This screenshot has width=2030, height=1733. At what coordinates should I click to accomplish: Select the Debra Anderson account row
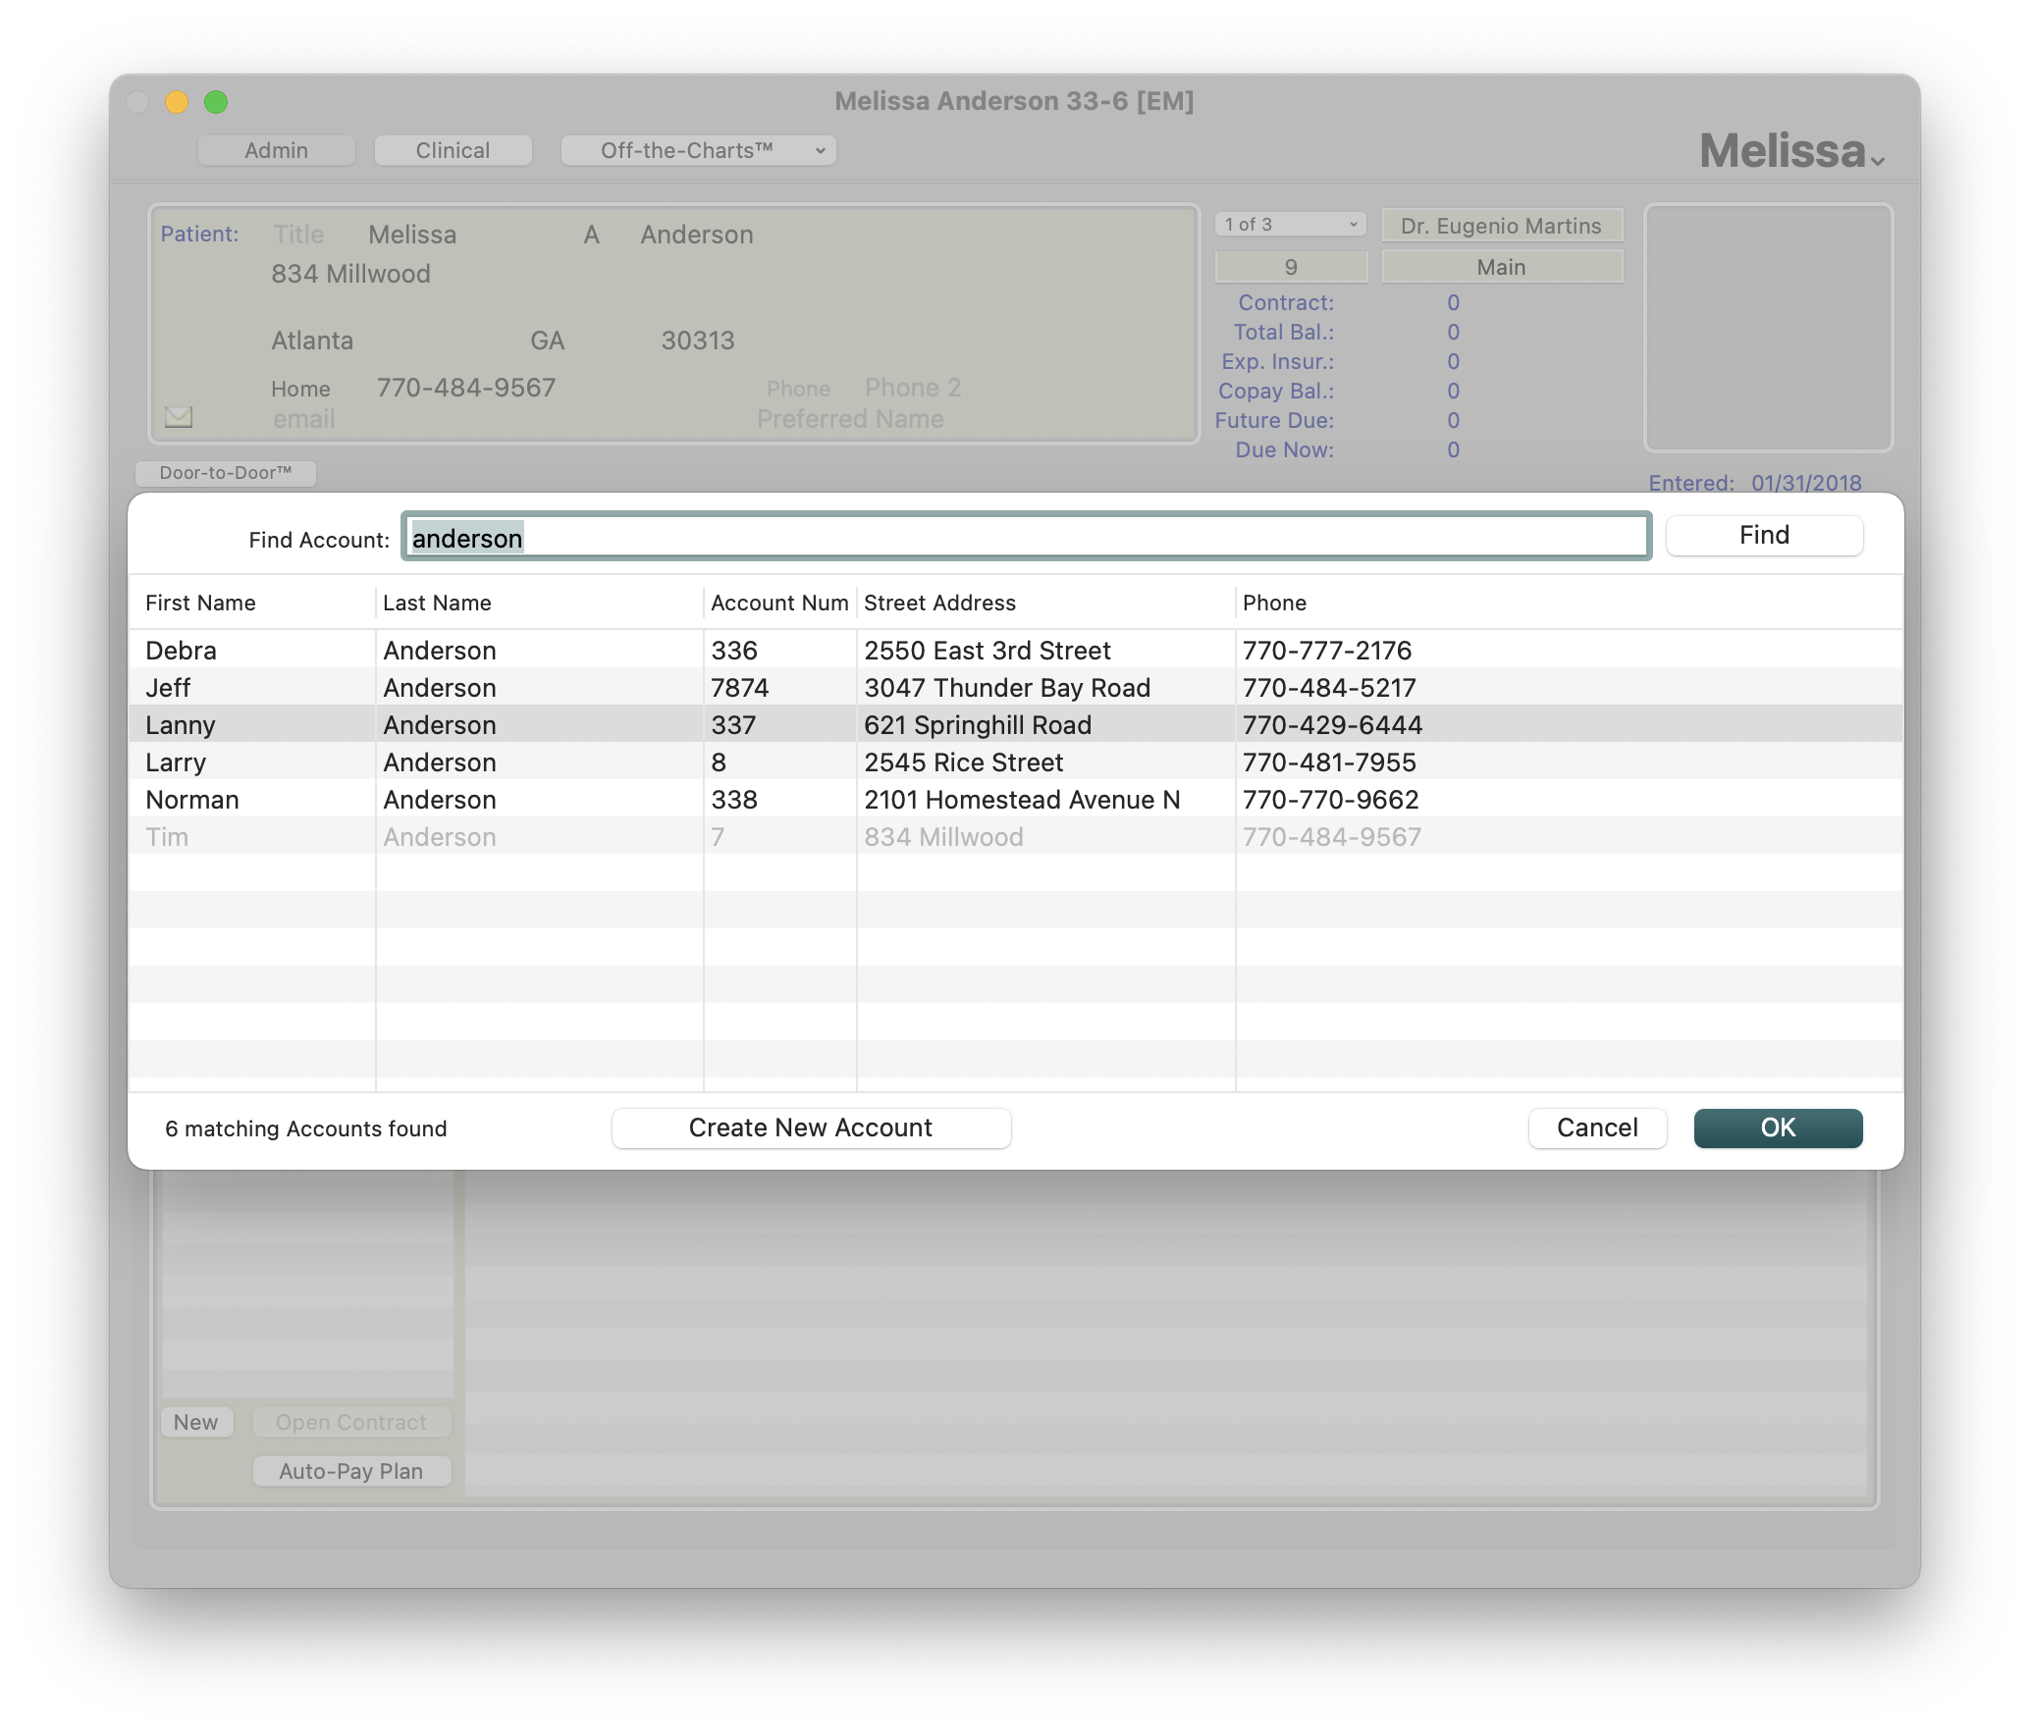point(628,651)
